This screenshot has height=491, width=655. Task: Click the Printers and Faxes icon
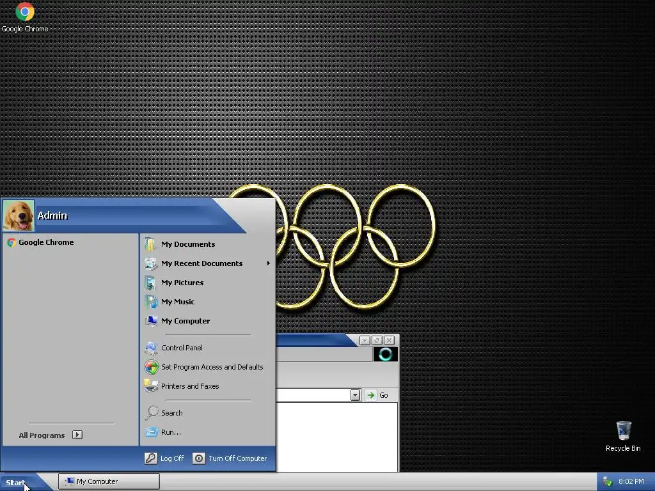(151, 386)
